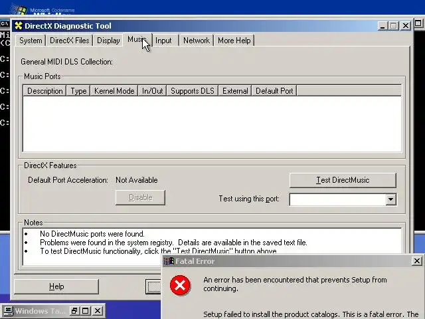Click the Default Port column header
The width and height of the screenshot is (425, 319).
(274, 91)
